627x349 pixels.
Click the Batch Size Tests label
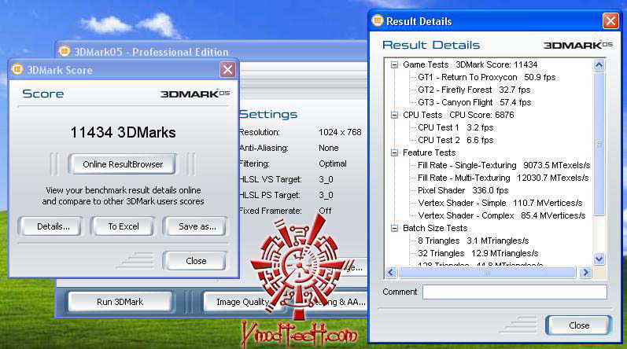(x=435, y=228)
